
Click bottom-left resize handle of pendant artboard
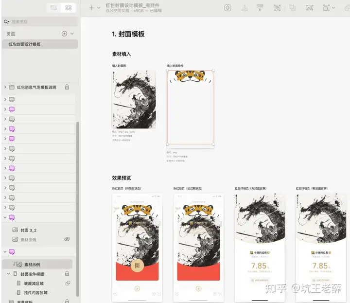tap(167, 144)
